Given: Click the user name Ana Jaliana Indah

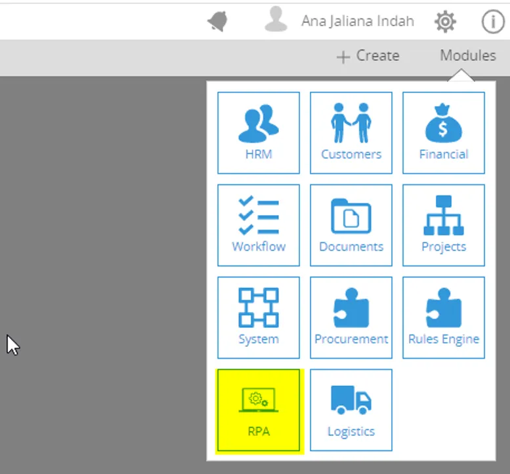Looking at the screenshot, I should coord(358,22).
